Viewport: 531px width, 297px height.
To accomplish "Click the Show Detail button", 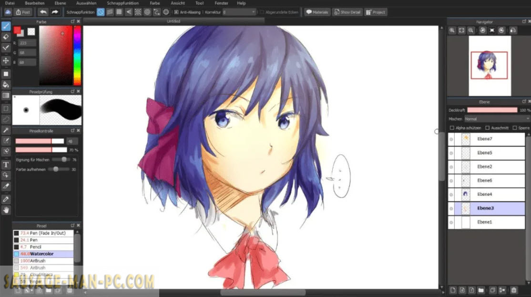I will pos(347,12).
